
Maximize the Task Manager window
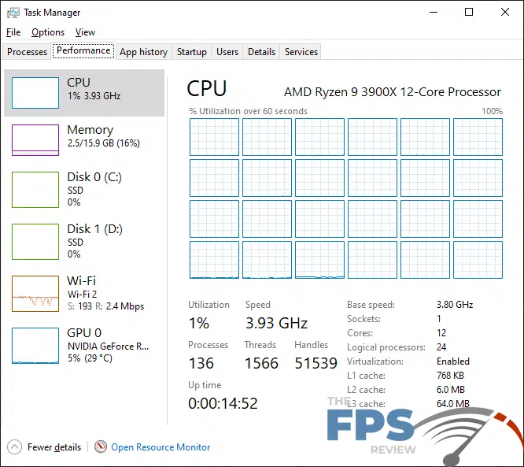(469, 13)
